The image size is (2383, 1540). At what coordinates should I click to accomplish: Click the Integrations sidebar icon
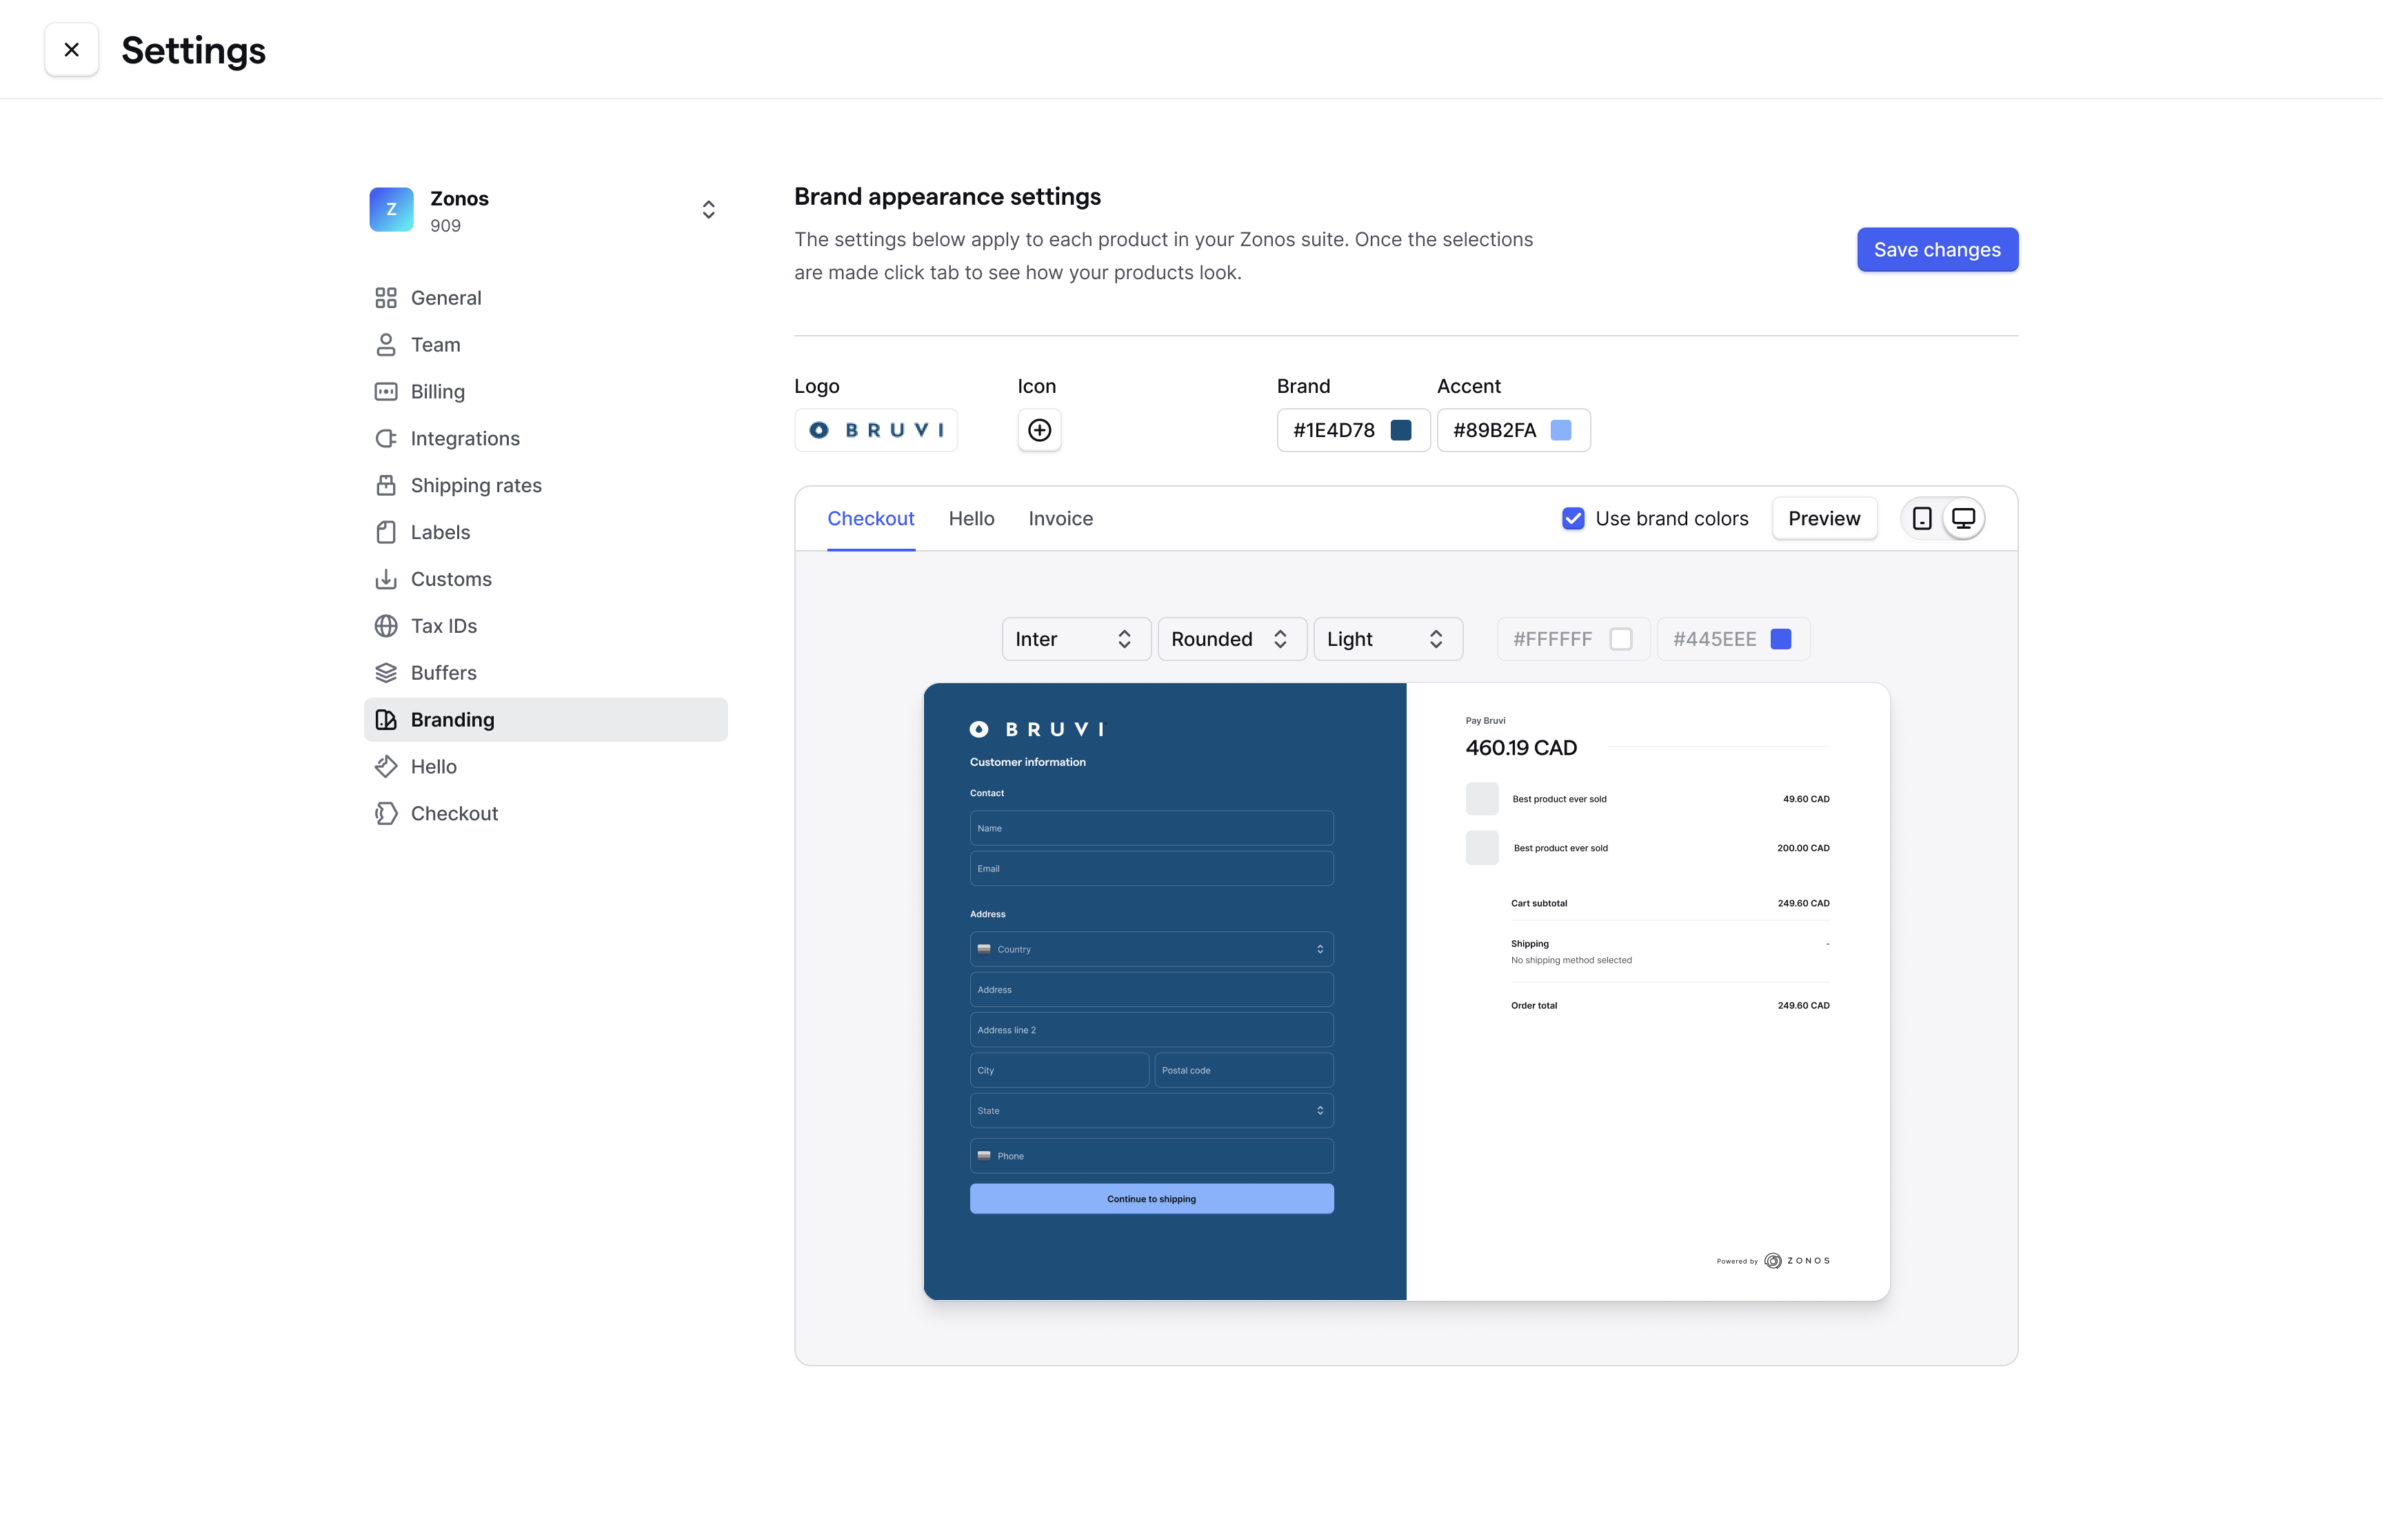coord(384,438)
